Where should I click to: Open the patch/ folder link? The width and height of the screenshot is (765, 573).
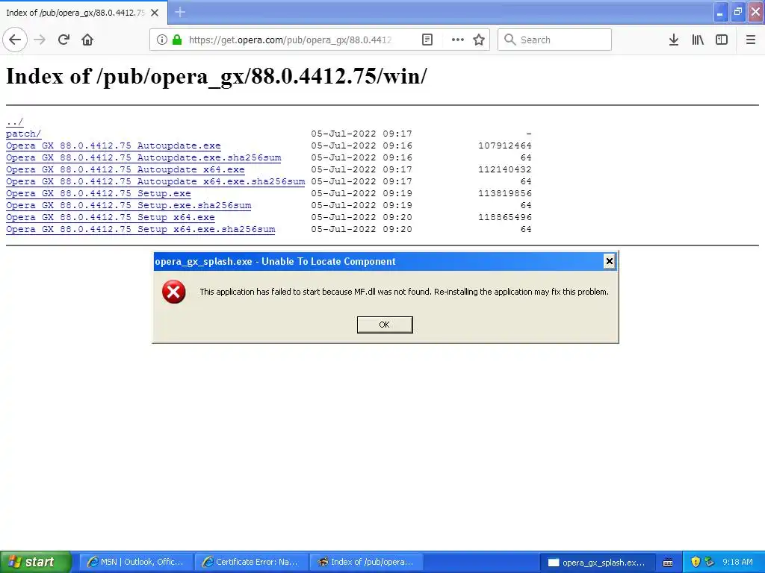[x=23, y=134]
